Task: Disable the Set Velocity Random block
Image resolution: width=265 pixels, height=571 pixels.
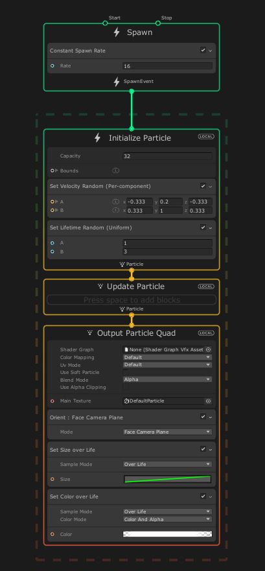Action: click(203, 186)
